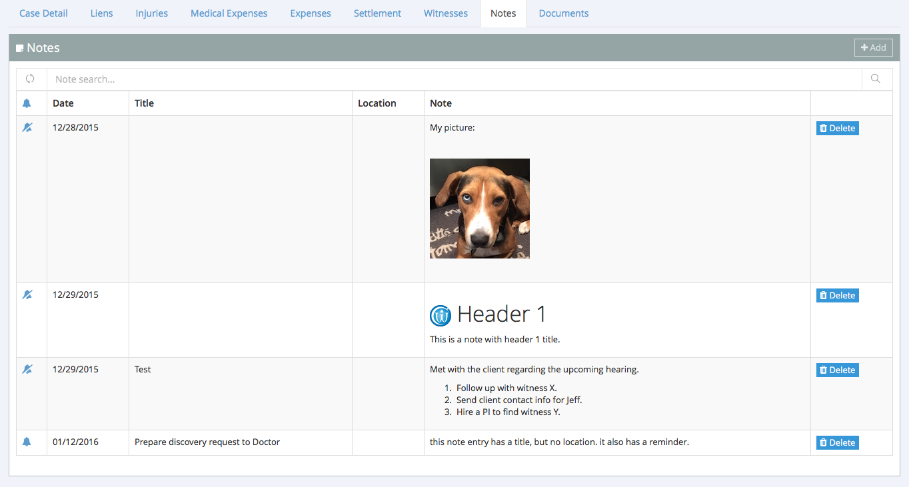Focus the Note search input field
The width and height of the screenshot is (909, 487).
coord(454,79)
